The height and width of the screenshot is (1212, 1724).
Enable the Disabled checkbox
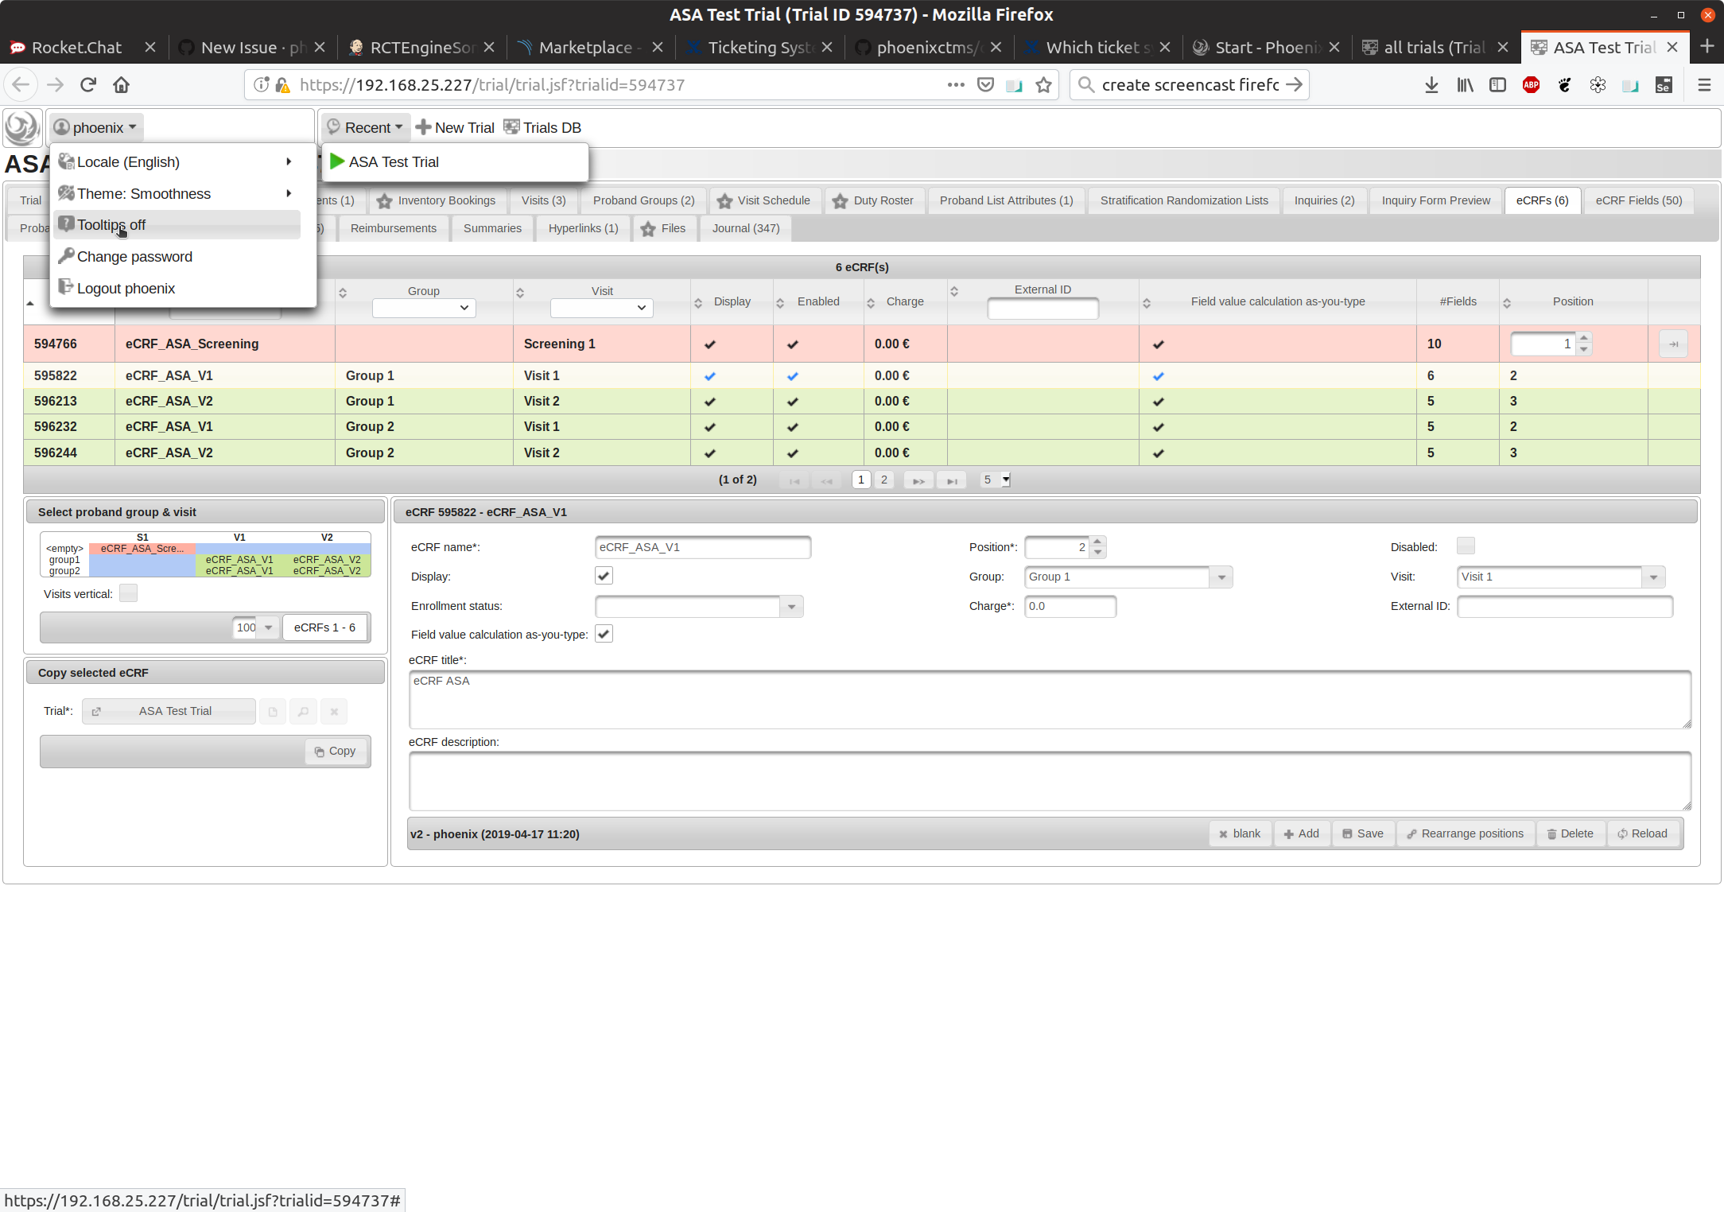point(1465,546)
